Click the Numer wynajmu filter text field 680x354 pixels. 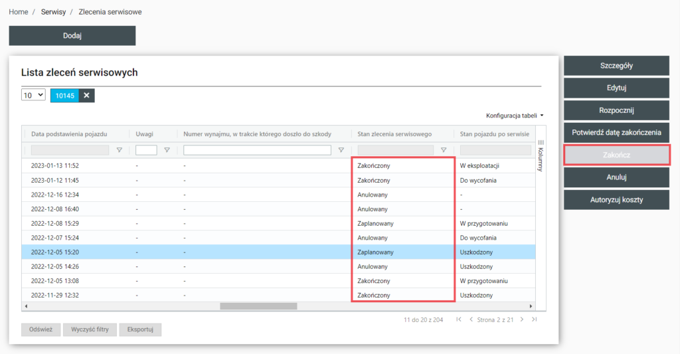tap(257, 150)
